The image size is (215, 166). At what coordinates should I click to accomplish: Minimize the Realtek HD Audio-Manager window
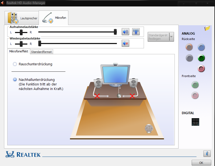[x=184, y=3]
